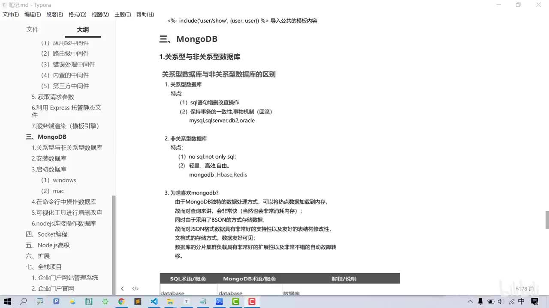Screen dimensions: 549x308
Task: Click the document vertical scrollbar thumb
Action: [x=547, y=220]
